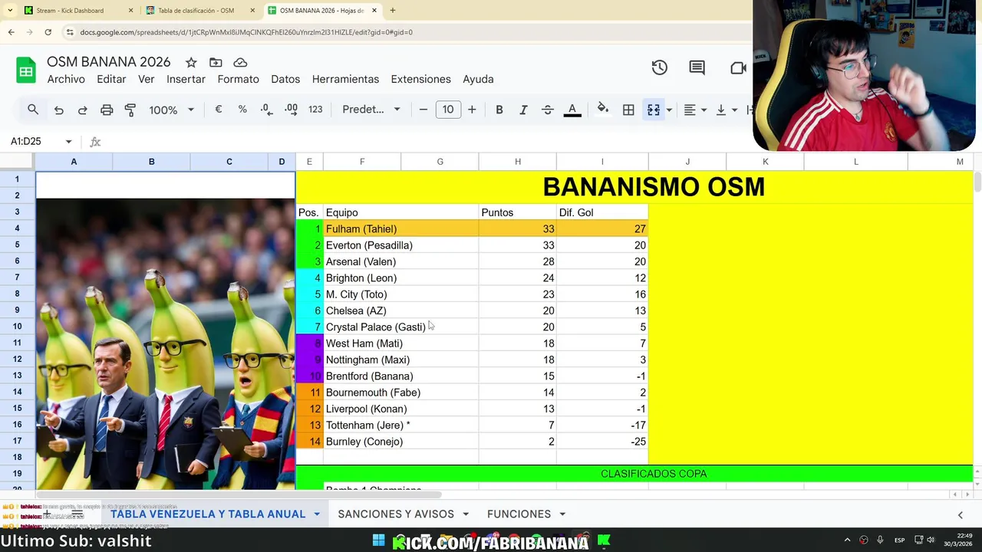The image size is (982, 552).
Task: Open the Windows Start button
Action: pyautogui.click(x=378, y=540)
